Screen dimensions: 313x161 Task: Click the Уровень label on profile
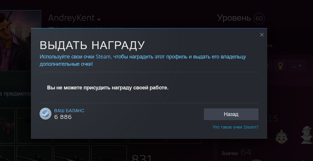click(234, 18)
